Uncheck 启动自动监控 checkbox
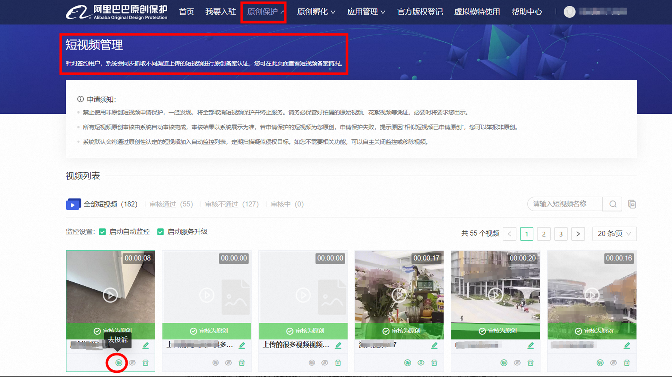Screen dimensions: 672x377 coord(102,232)
